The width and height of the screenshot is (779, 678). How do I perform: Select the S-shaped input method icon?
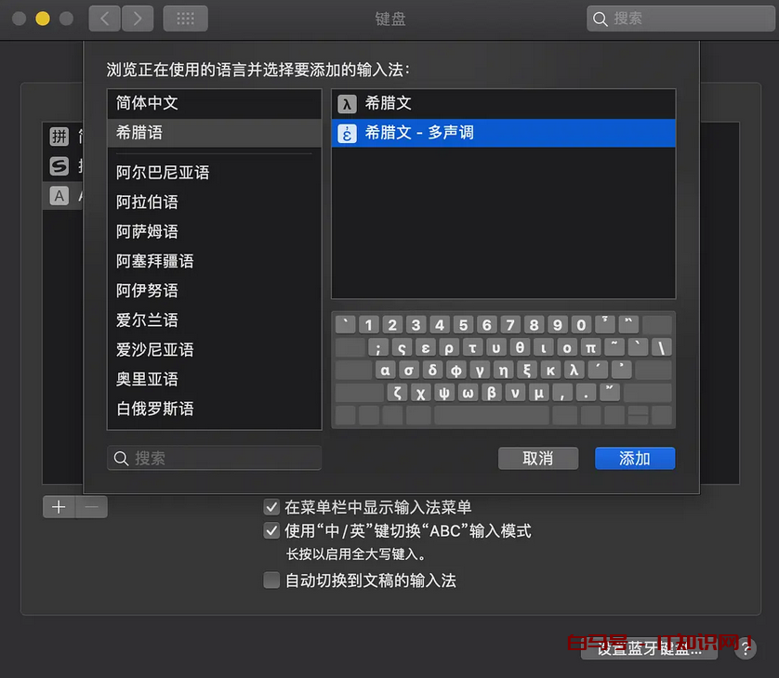[59, 165]
